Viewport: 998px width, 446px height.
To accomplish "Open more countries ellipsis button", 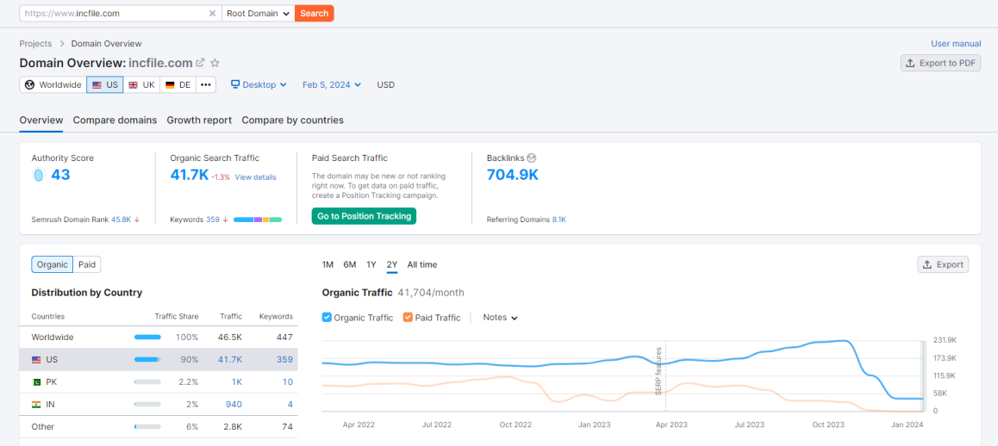I will tap(206, 84).
